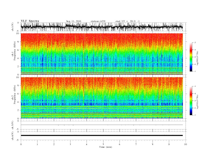209x162 pixels.
Task: Click time axis tick label "5"
Action: coord(103,144)
